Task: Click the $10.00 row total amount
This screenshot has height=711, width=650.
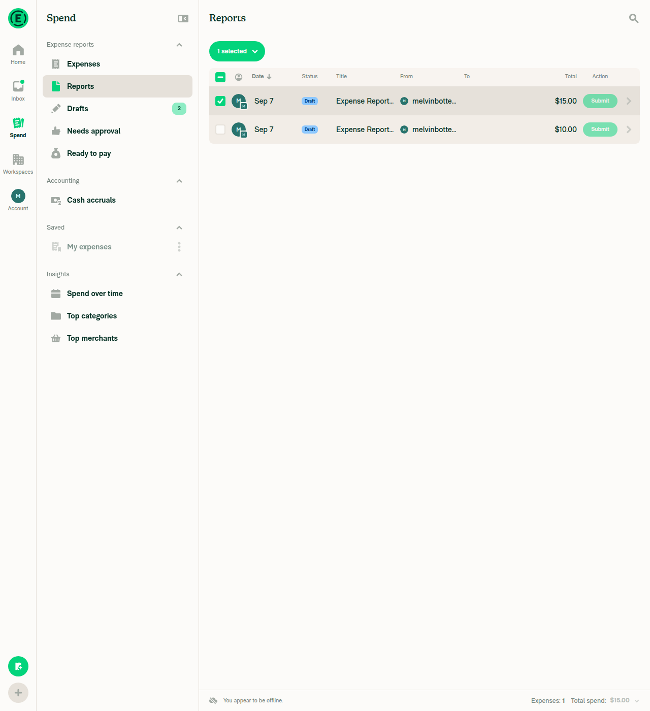Action: tap(566, 130)
